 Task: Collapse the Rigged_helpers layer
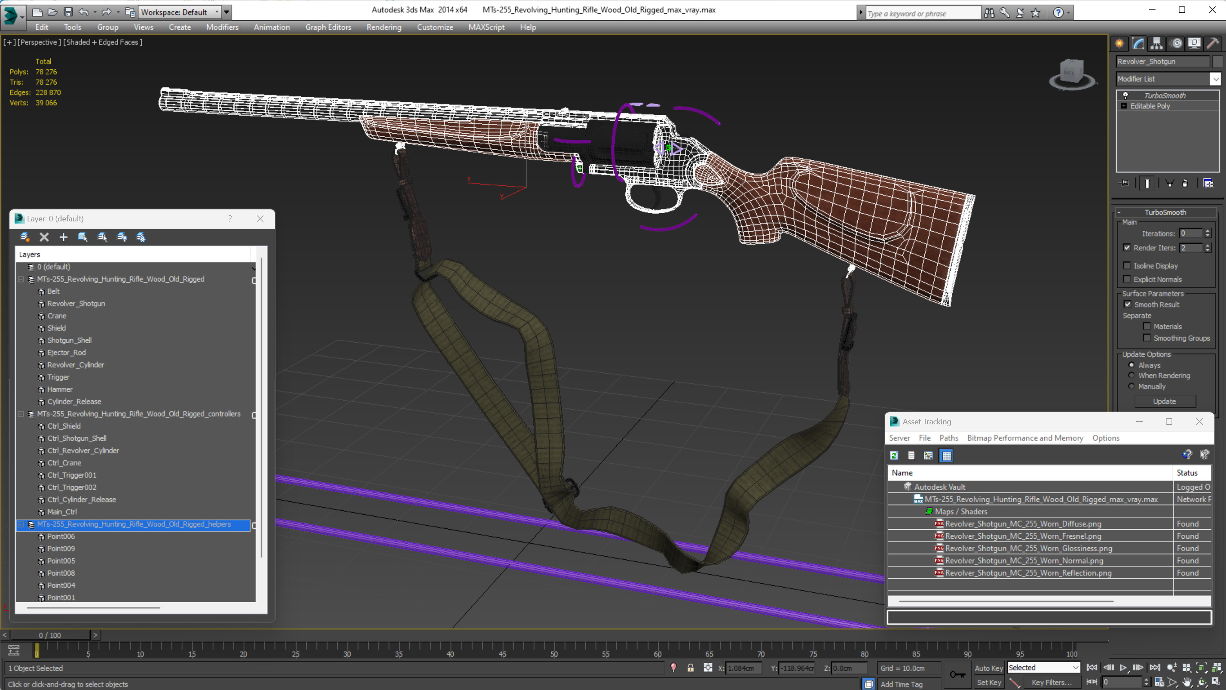(x=21, y=524)
